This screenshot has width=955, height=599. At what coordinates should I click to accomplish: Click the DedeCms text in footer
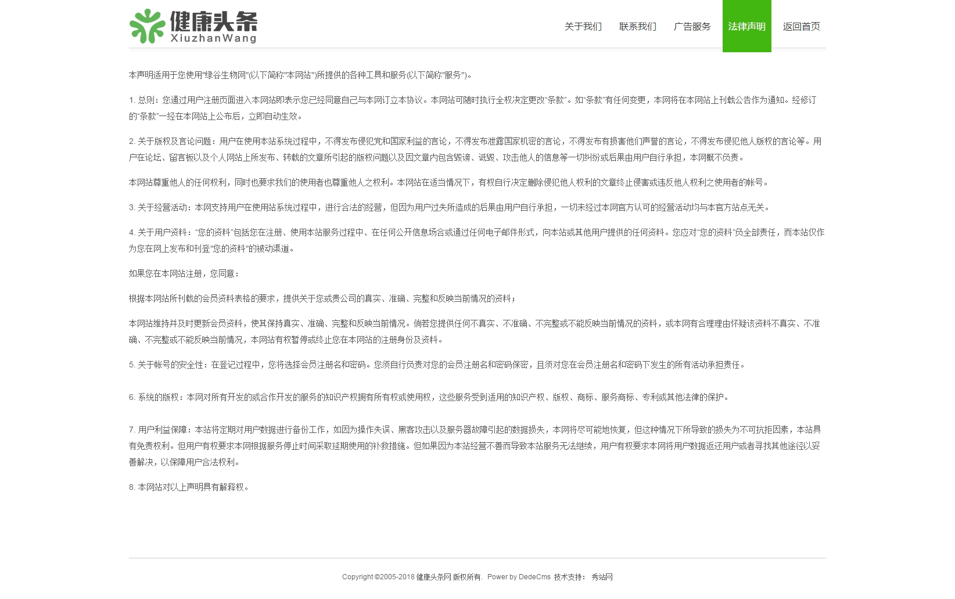[x=534, y=577]
